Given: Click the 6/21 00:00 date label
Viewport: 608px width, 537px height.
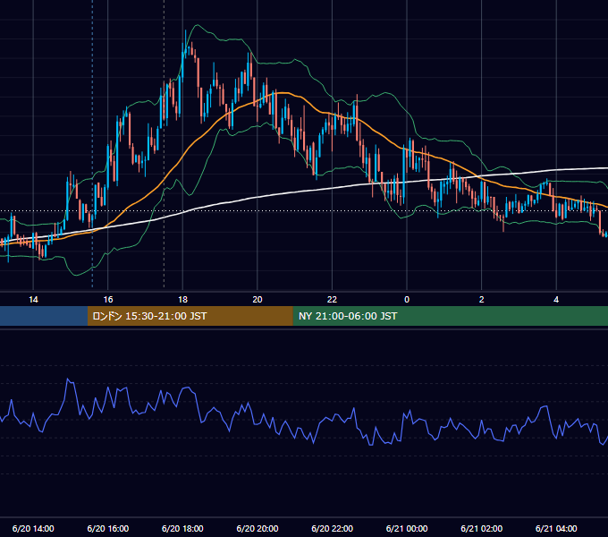Looking at the screenshot, I should [x=407, y=528].
